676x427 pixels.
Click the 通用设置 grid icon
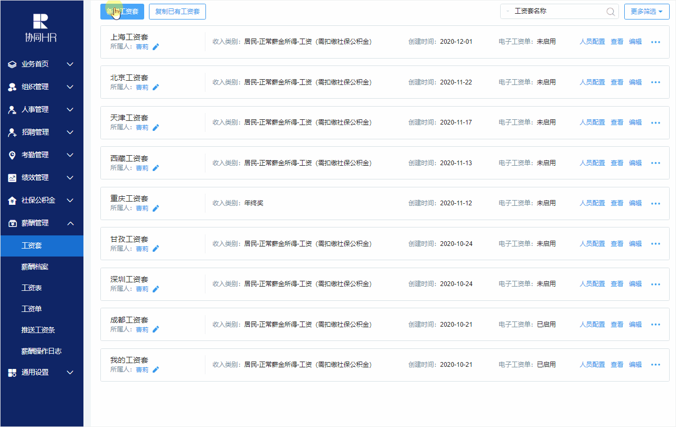click(12, 373)
